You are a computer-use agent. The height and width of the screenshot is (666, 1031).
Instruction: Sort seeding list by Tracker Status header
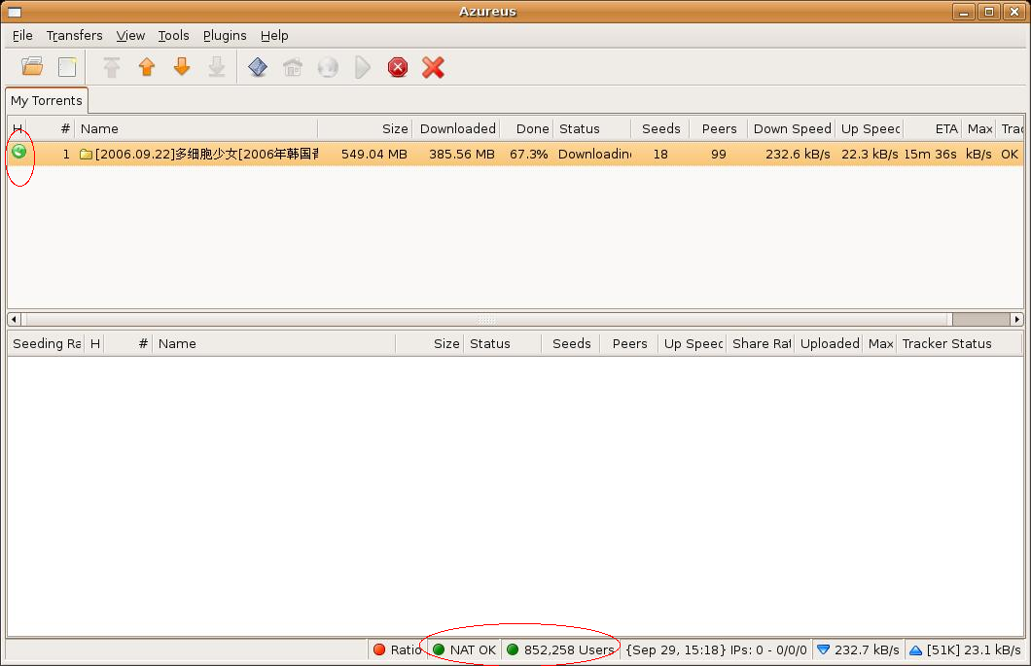coord(959,344)
